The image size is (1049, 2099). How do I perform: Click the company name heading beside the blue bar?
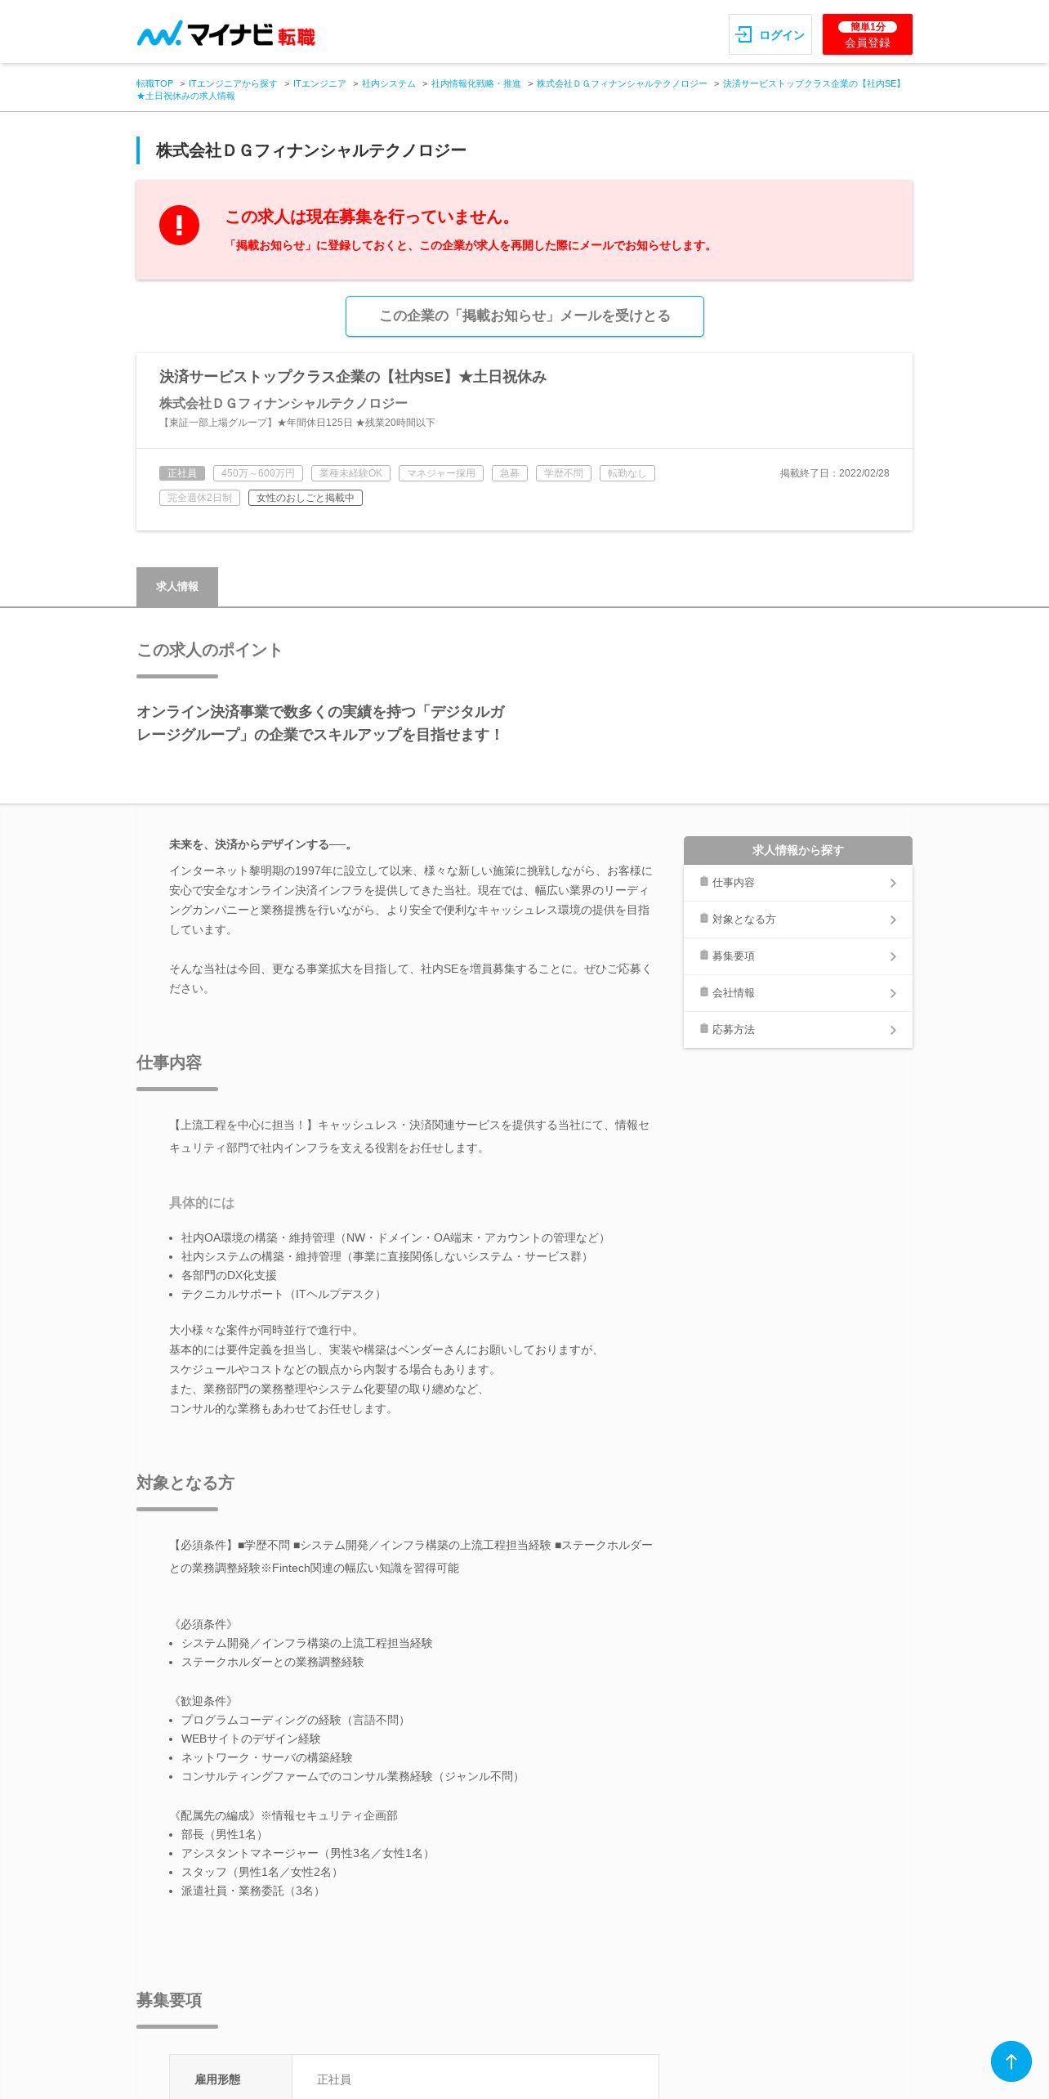[311, 150]
